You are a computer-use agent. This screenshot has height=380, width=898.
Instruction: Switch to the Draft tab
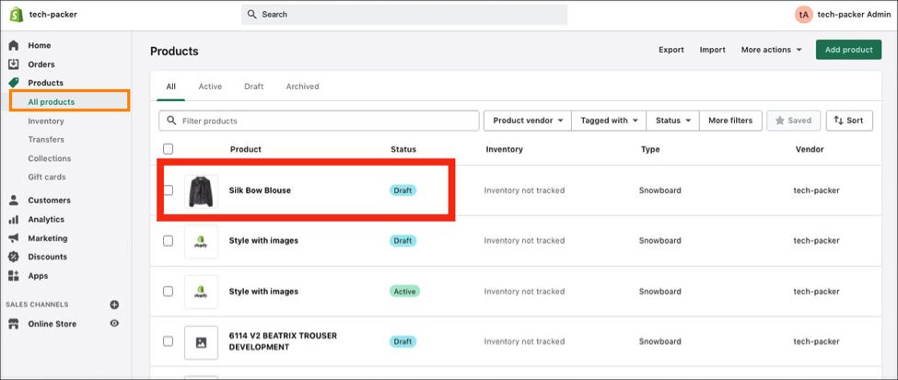[x=253, y=86]
